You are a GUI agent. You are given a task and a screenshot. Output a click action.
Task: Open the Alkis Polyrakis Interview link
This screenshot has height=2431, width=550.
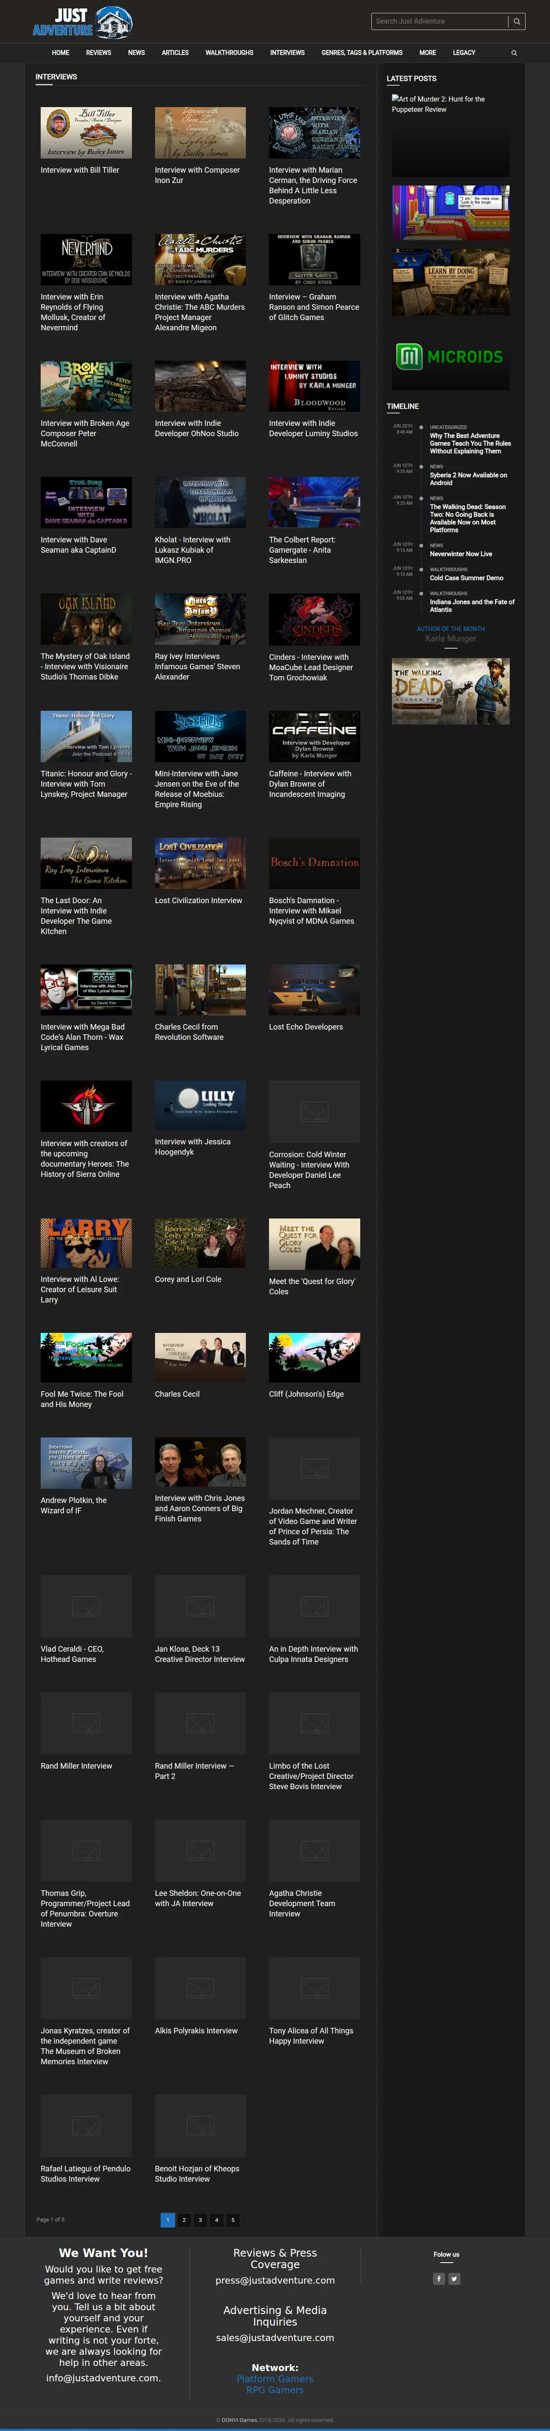point(196,2030)
